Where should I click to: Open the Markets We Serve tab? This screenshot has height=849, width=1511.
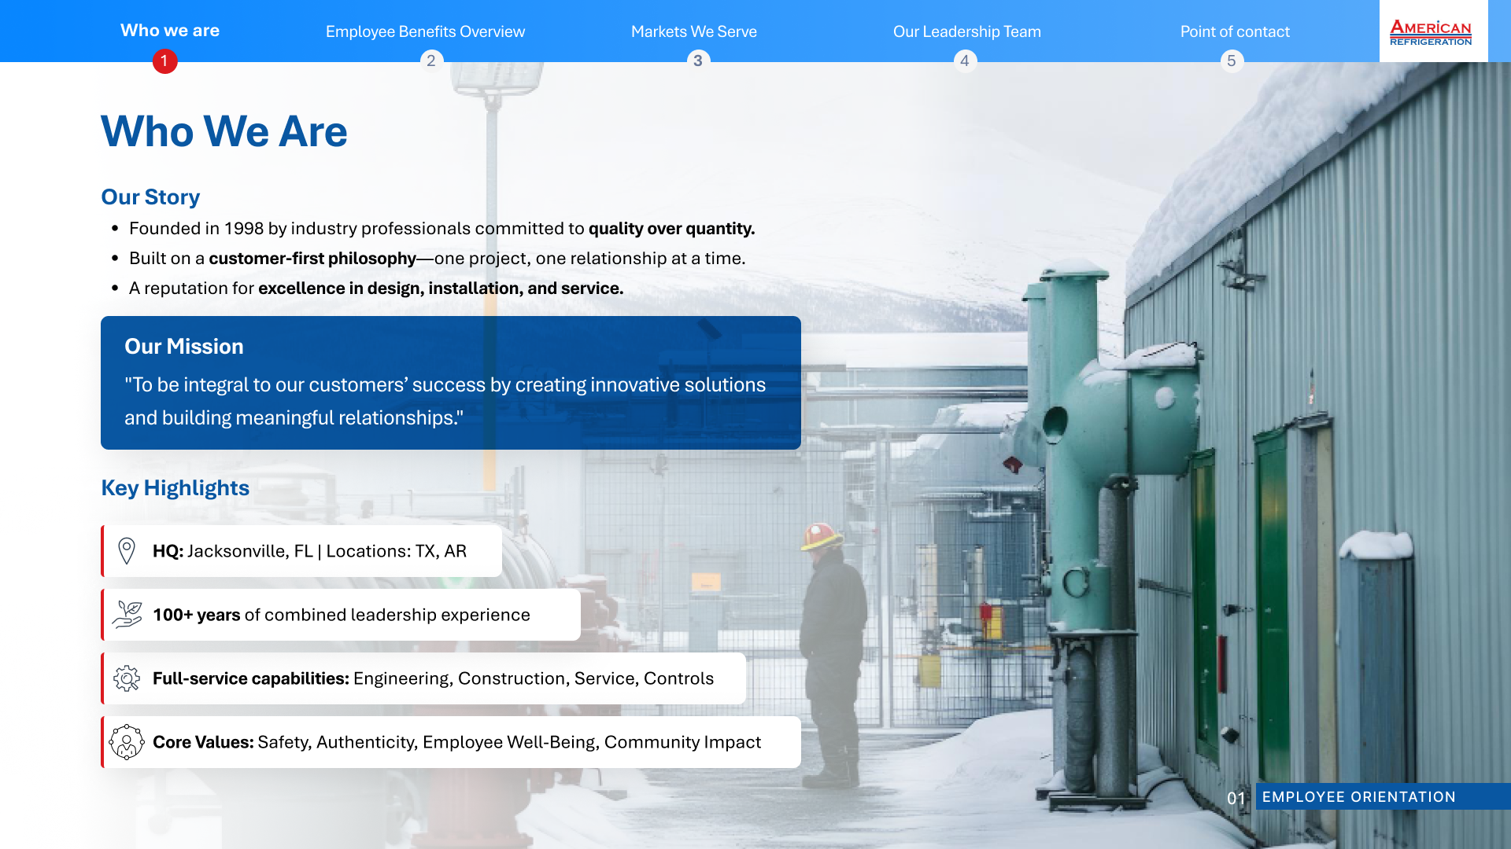pos(693,31)
